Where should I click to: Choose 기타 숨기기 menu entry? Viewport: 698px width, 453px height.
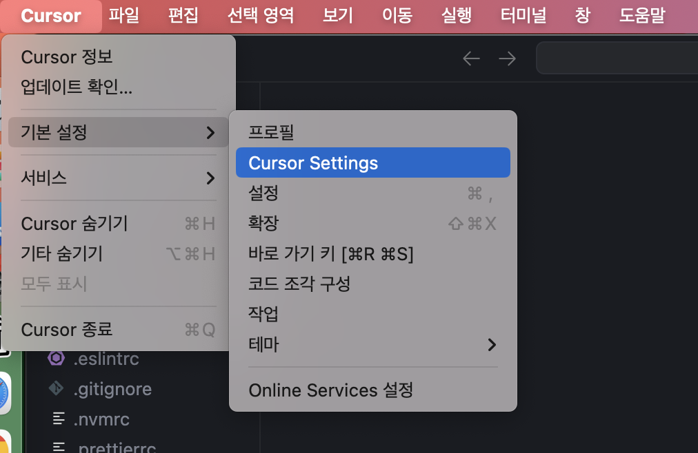[x=119, y=253]
